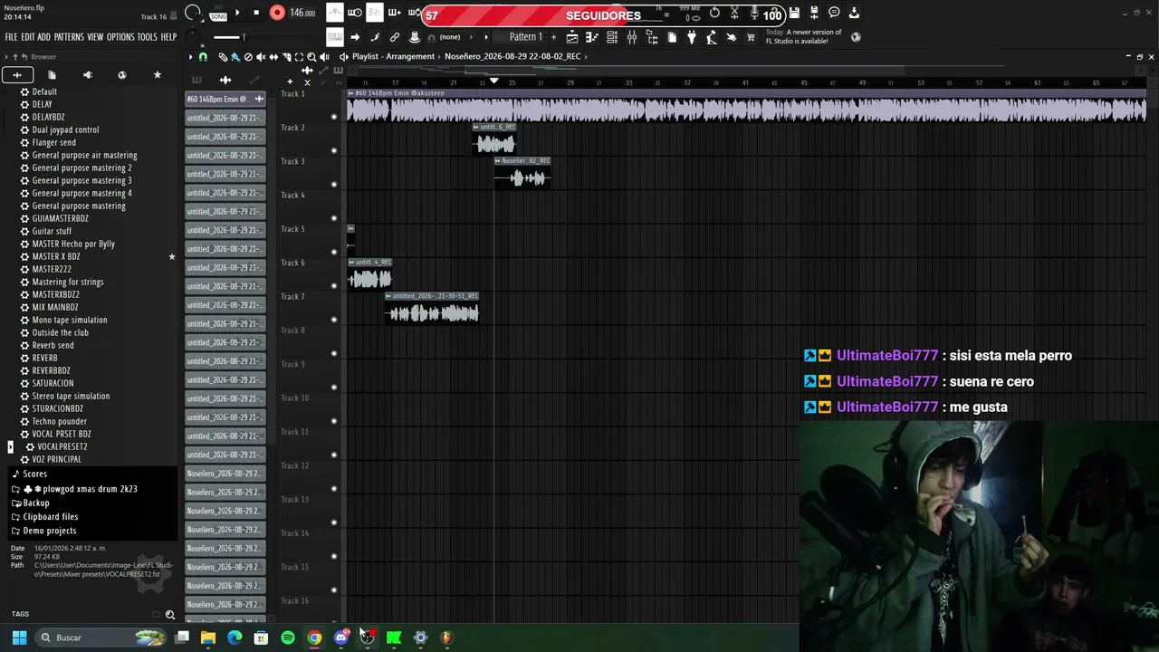Mute Track 1 using its green dot

pos(334,117)
